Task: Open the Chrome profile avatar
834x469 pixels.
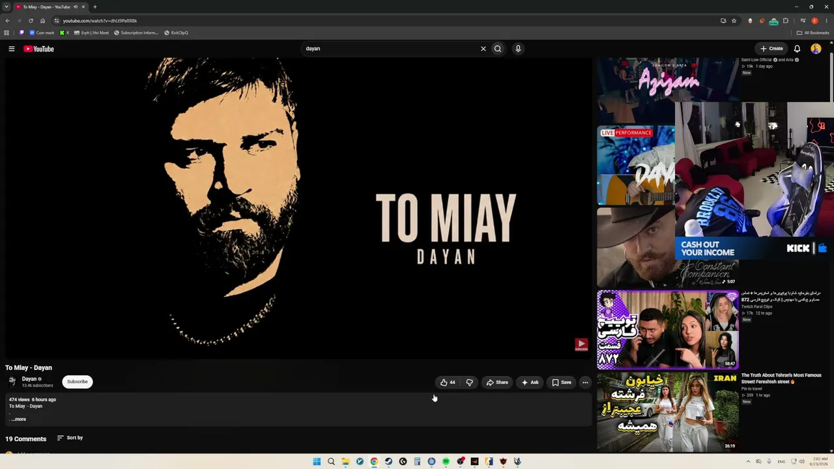Action: tap(814, 21)
